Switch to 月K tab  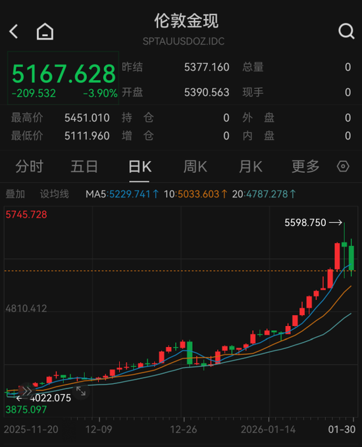(250, 166)
